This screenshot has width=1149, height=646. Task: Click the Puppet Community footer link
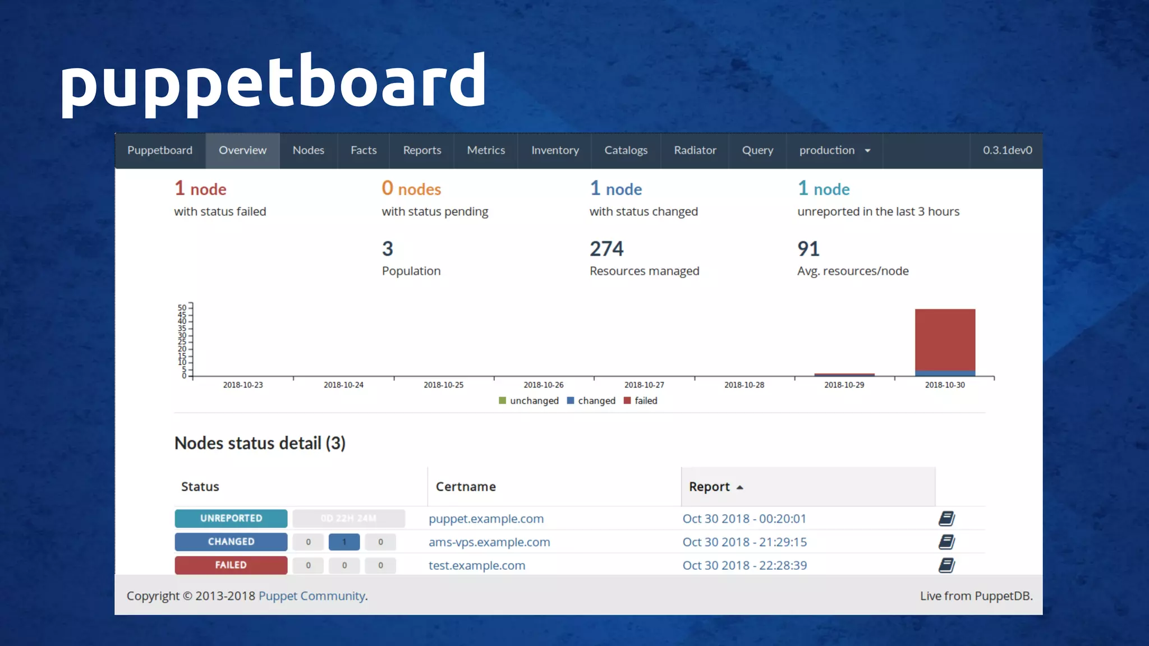point(311,596)
